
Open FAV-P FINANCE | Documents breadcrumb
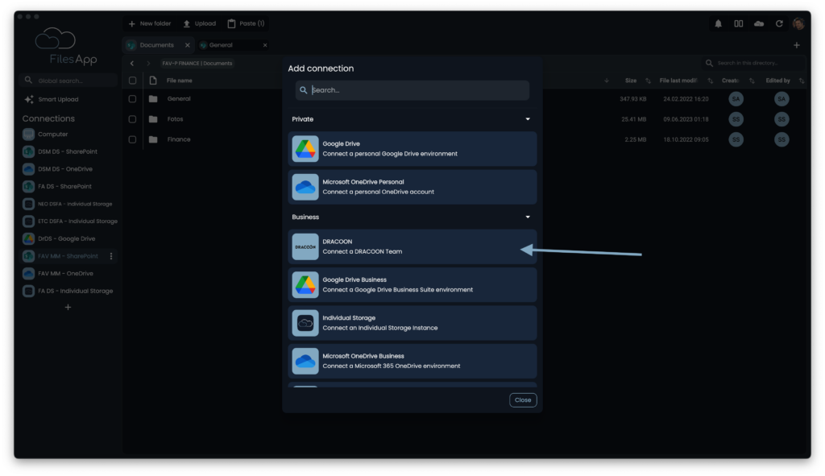coord(197,63)
